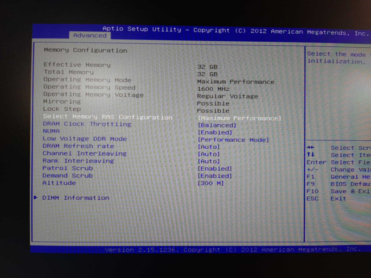The width and height of the screenshot is (371, 278).
Task: Open DIMM Information submenu
Action: click(x=76, y=198)
